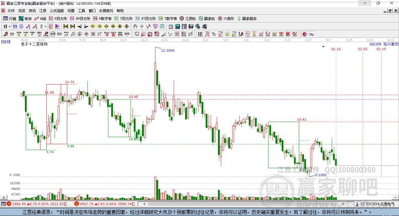The image size is (399, 216).
Task: Open the 9T四方形 tool
Action: [x=146, y=19]
